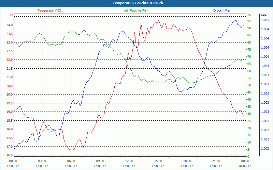Screen dimensions: 273x170
Task: Click the '50' value on the green humidity axis
Action: point(249,85)
